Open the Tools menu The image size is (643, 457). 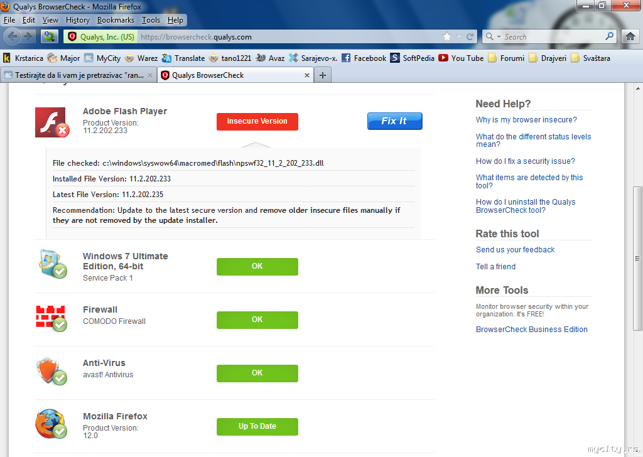pyautogui.click(x=151, y=20)
